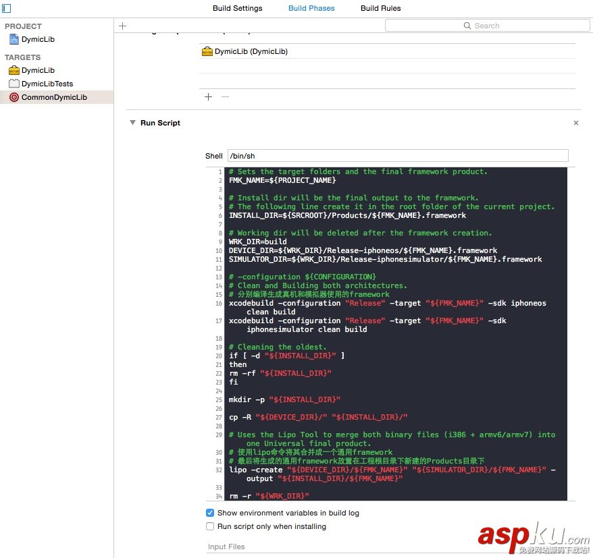Select the CommonDymicLib aggregate target
The image size is (593, 558).
54,96
